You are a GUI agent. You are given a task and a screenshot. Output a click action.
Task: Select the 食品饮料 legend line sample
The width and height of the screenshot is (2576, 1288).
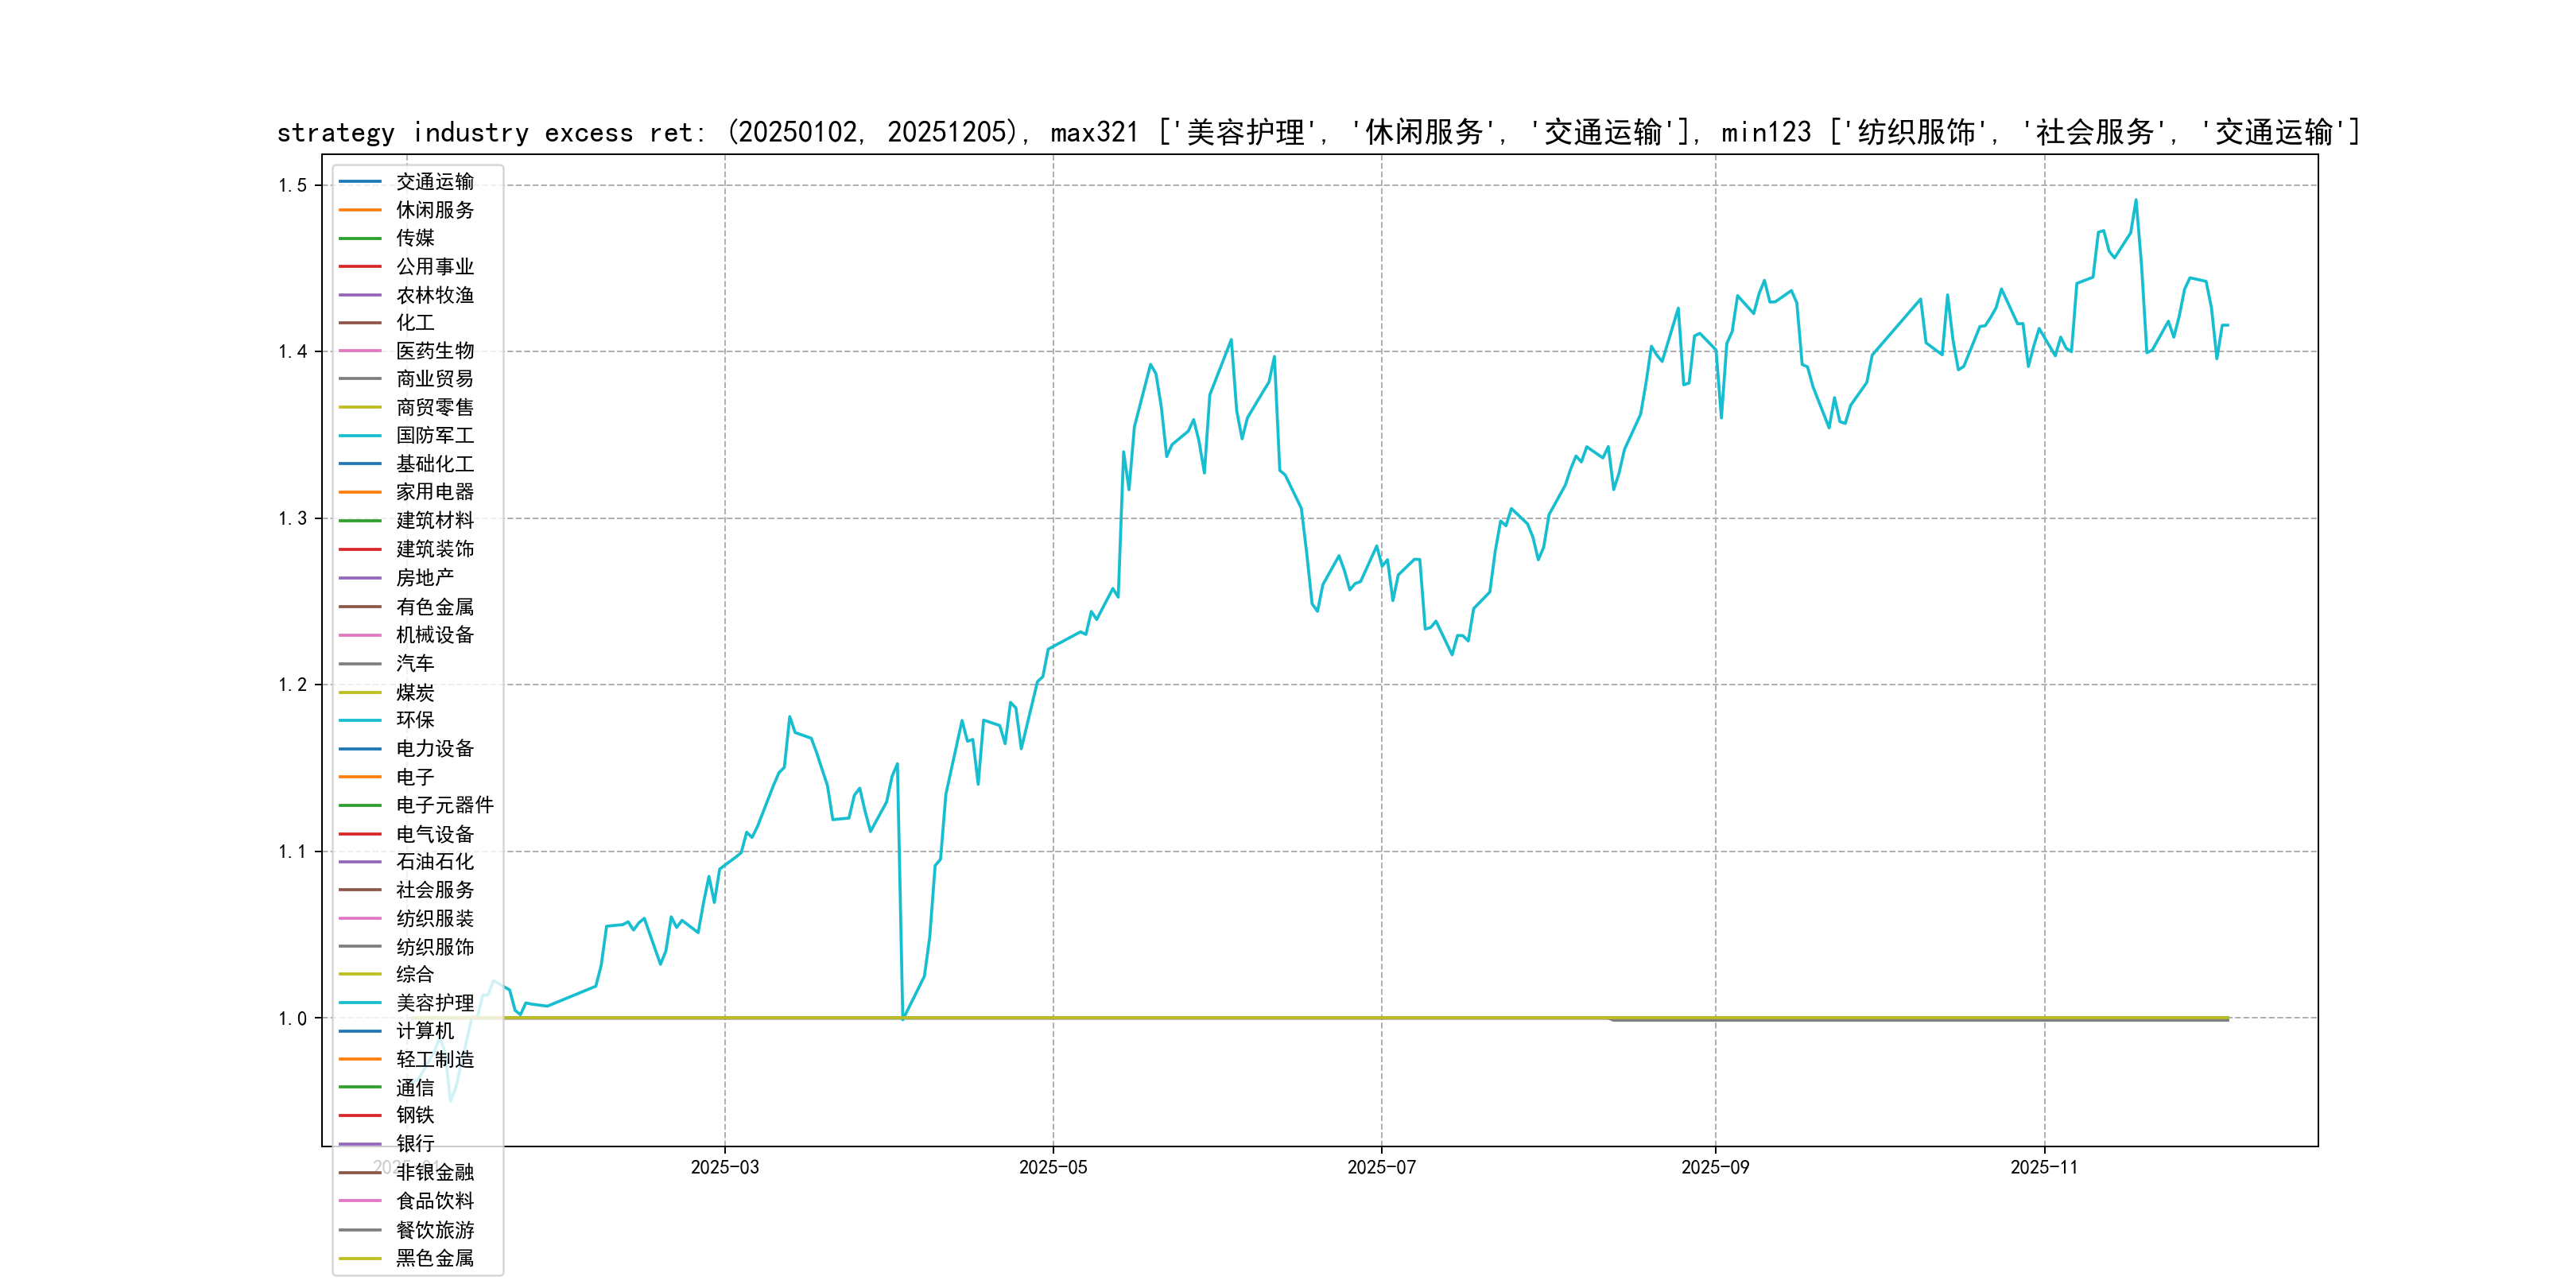(x=360, y=1201)
